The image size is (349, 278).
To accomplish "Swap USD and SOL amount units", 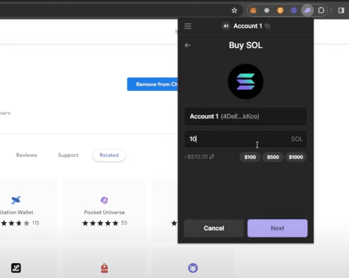I will tap(211, 157).
